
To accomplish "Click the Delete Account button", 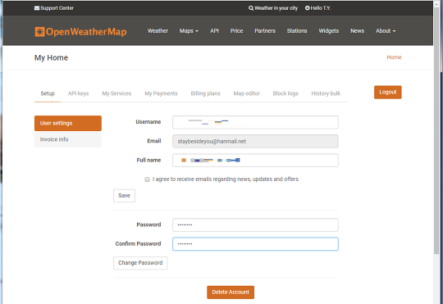I will coord(231,293).
